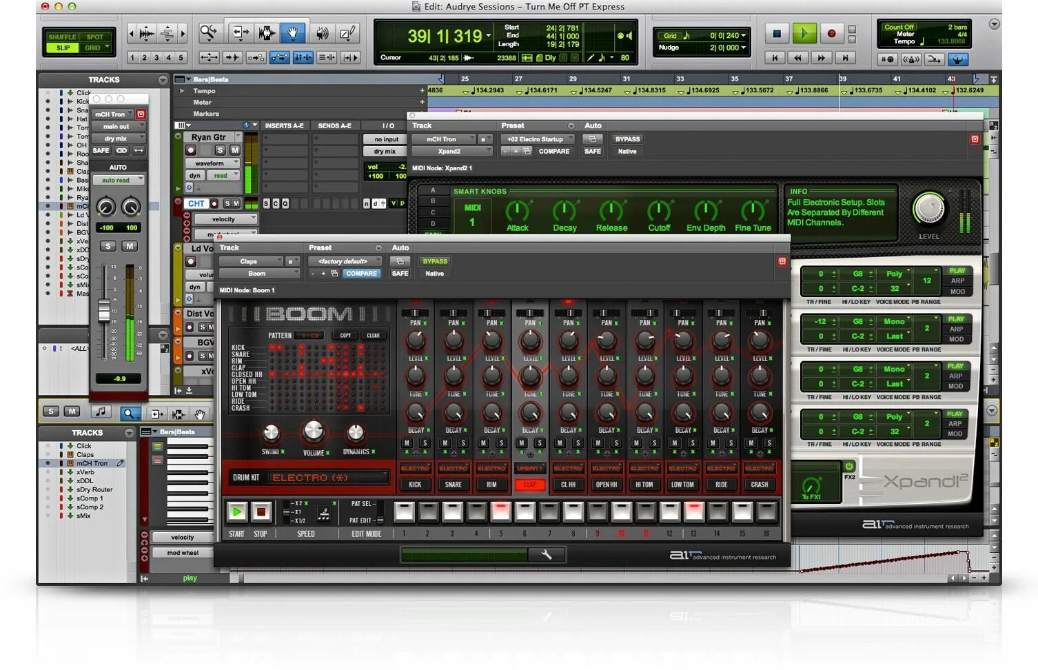
Task: Click the Stop button in transport
Action: tap(777, 33)
